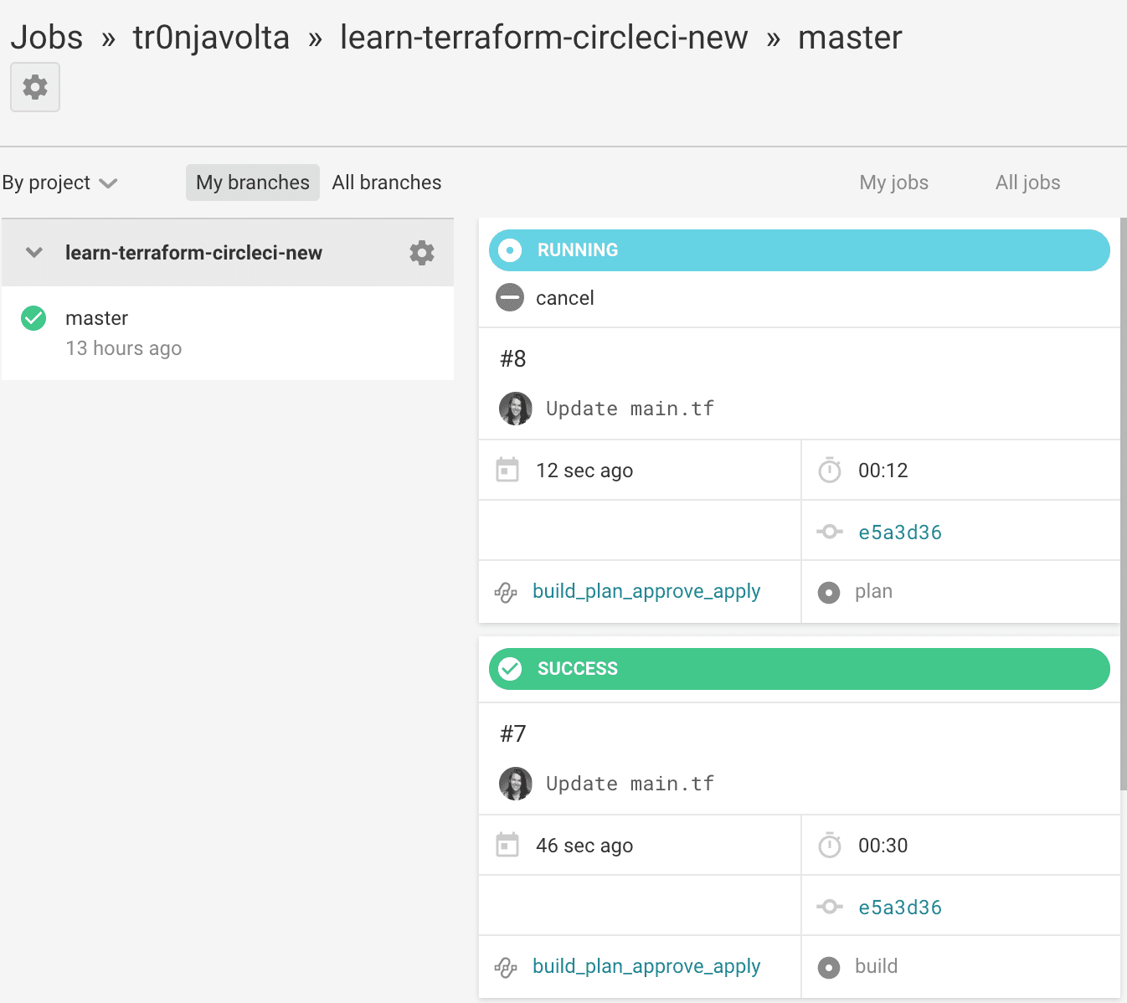
Task: Open project settings via the gear icon
Action: (34, 86)
